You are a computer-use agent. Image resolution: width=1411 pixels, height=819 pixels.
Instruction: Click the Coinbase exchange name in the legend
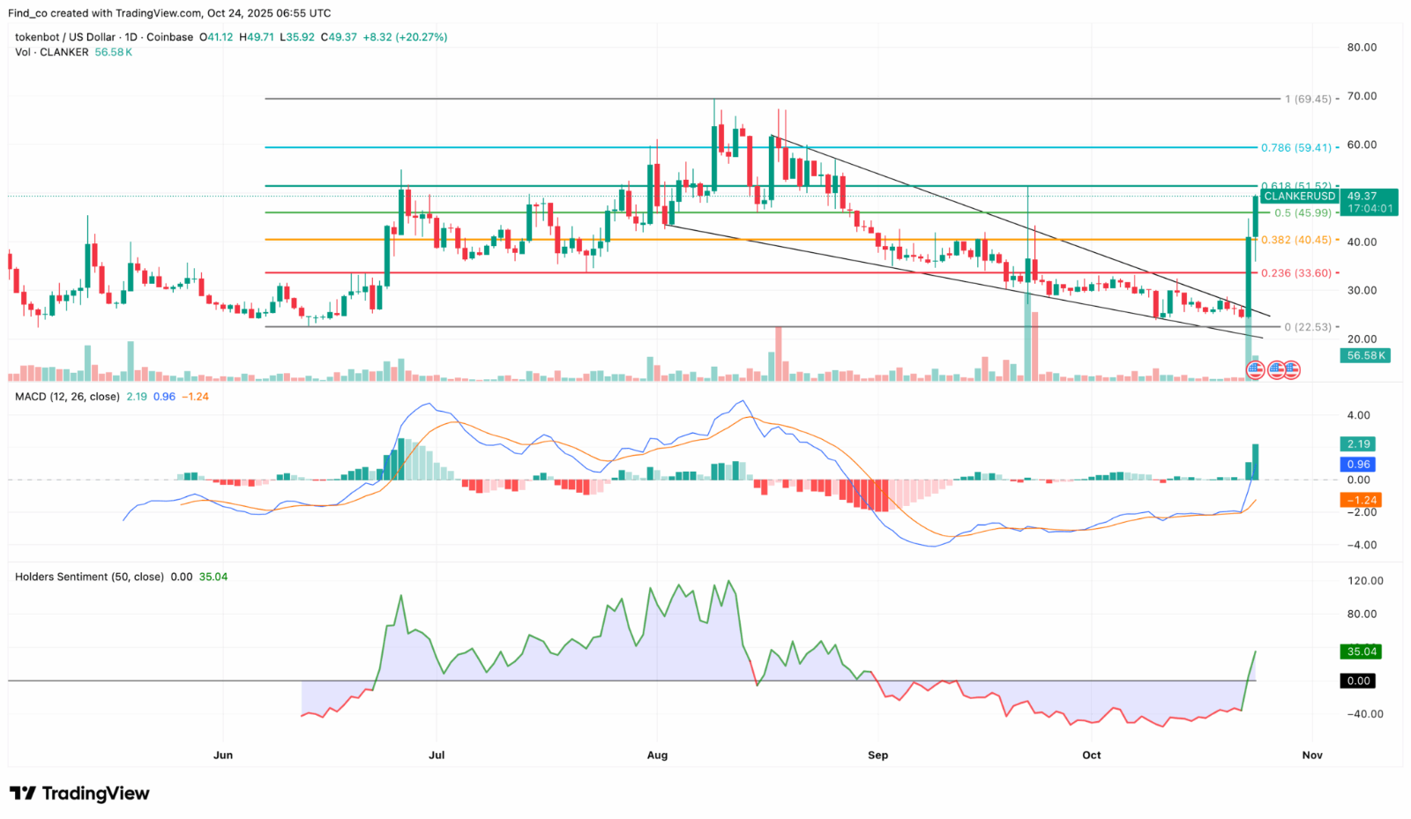pyautogui.click(x=171, y=37)
